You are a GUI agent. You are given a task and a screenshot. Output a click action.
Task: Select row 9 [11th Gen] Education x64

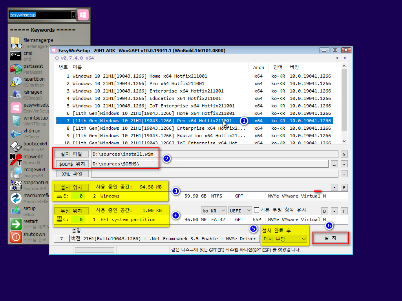pyautogui.click(x=195, y=135)
